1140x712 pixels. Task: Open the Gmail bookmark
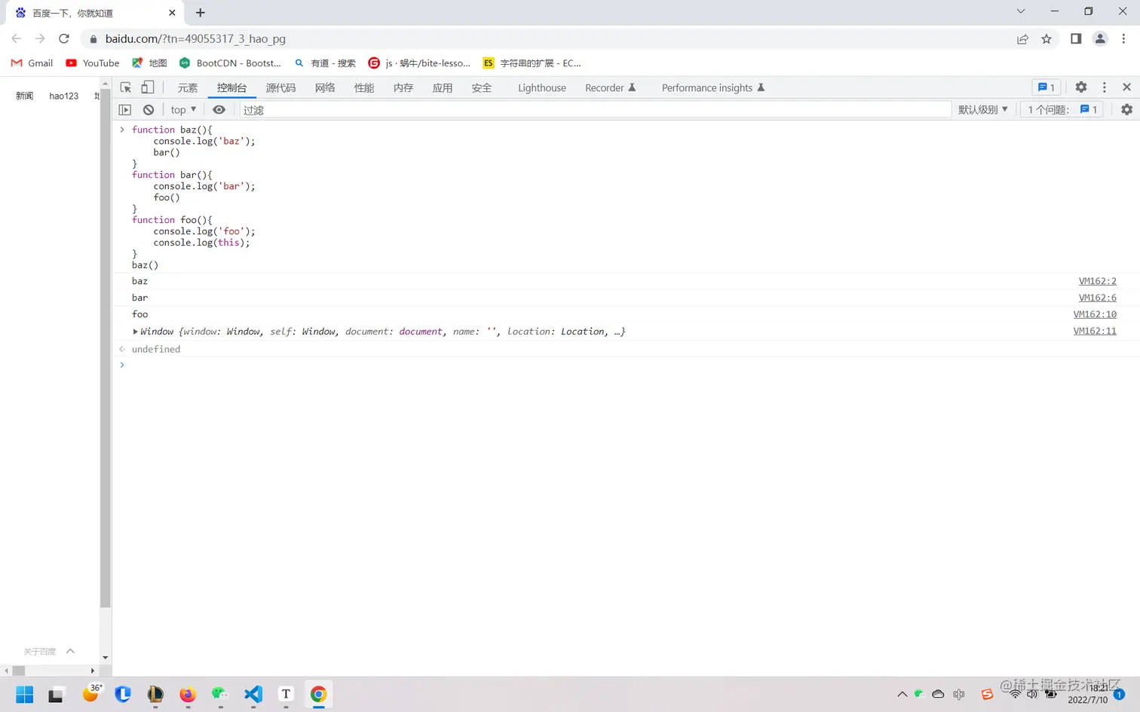pyautogui.click(x=32, y=63)
